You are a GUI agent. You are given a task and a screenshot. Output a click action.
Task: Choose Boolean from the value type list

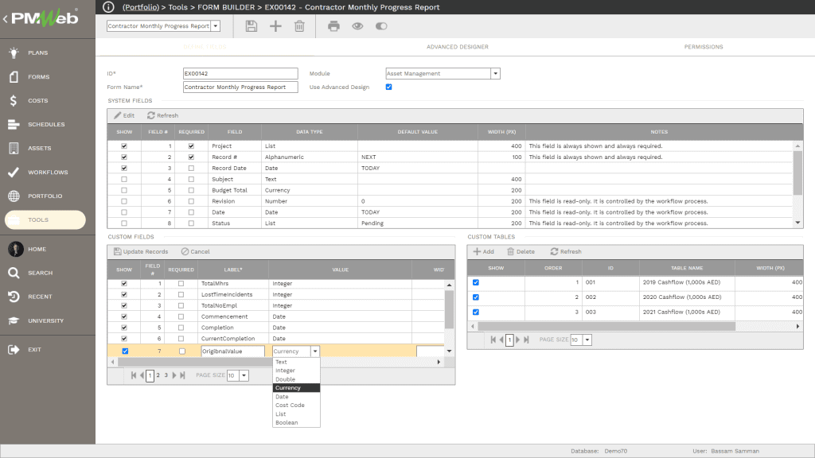point(296,422)
